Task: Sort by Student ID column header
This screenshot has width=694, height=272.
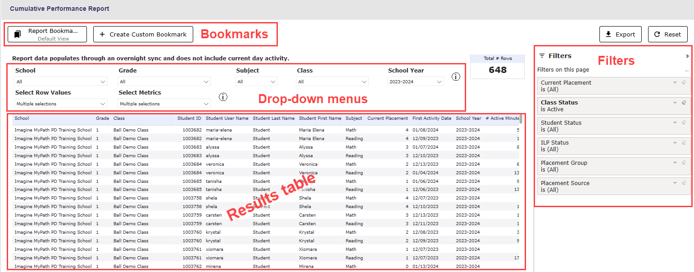Action: (x=189, y=118)
